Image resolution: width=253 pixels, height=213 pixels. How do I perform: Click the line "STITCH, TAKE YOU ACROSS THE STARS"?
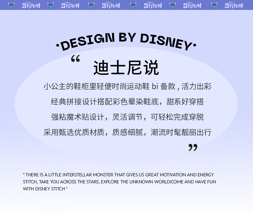point(119,182)
